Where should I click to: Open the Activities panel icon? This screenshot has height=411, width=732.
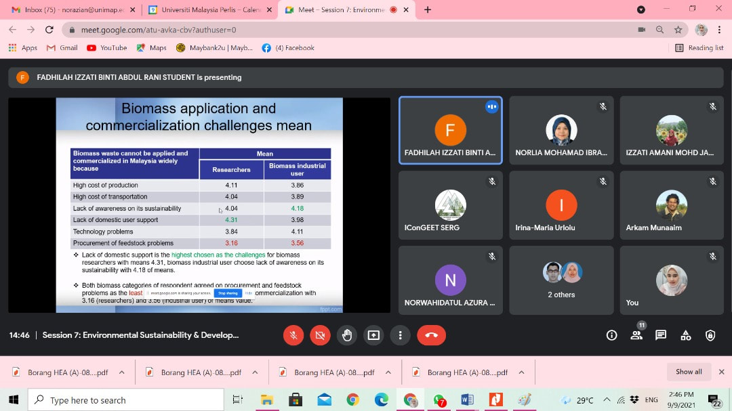[686, 335]
